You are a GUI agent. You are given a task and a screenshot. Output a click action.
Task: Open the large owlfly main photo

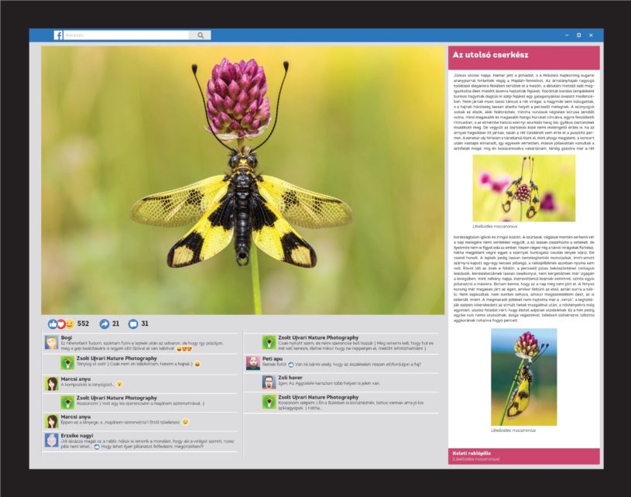[243, 178]
